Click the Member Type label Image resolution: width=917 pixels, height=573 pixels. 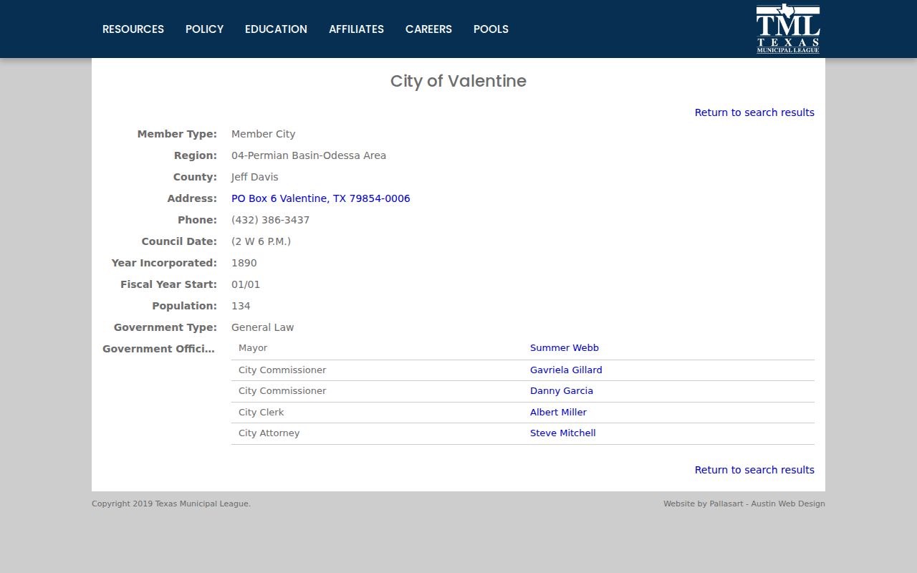pos(177,134)
